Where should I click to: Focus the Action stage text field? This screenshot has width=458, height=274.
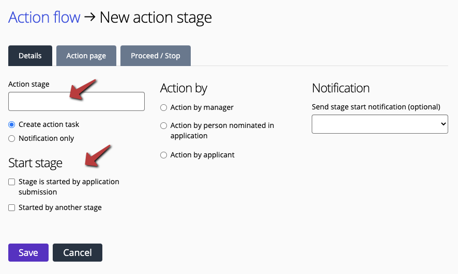[x=76, y=102]
